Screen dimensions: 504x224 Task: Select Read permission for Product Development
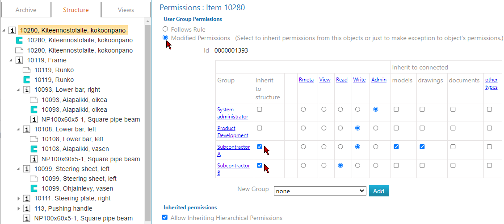[x=341, y=128]
